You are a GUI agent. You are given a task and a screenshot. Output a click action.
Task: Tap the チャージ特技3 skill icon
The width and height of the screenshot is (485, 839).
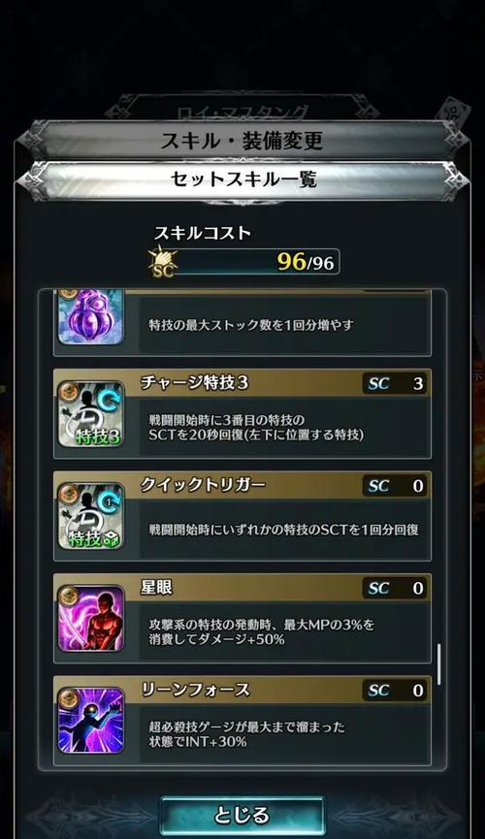(x=91, y=414)
